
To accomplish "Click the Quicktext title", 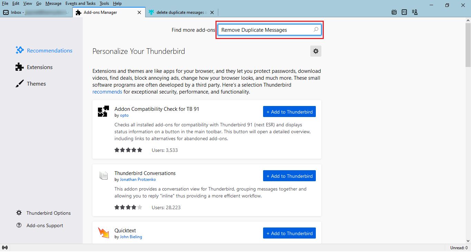I will point(125,230).
